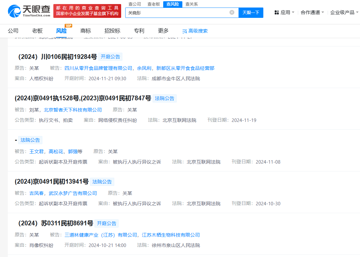Click hearing time 2024-11-21 09:30
The width and height of the screenshot is (360, 257).
(x=107, y=79)
